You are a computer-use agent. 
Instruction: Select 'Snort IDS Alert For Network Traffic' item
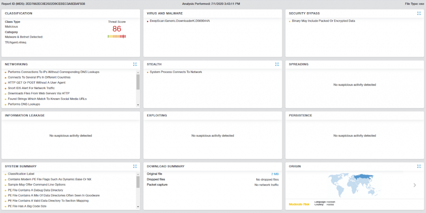coord(31,88)
